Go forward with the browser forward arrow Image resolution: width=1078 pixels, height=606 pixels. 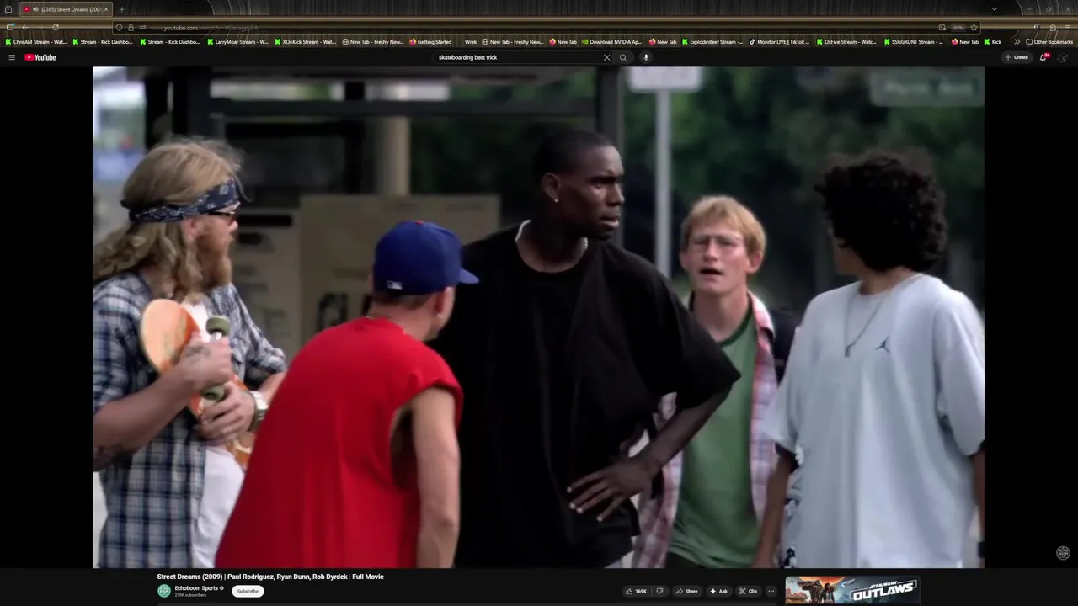(x=40, y=27)
